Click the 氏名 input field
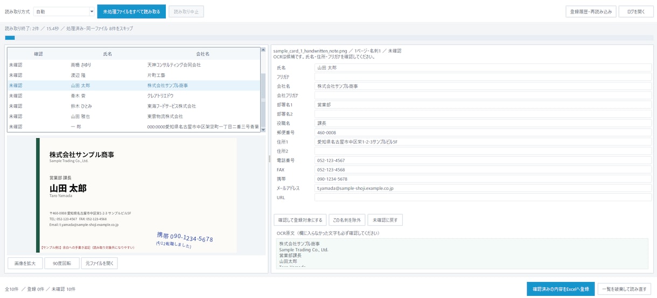 [x=483, y=68]
